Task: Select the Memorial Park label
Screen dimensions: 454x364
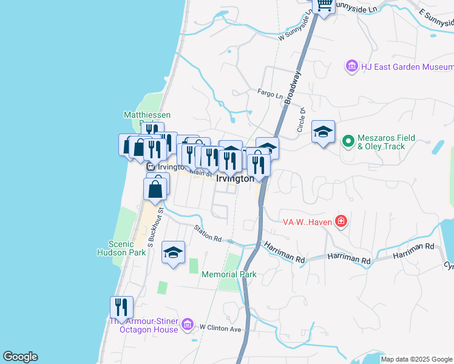Action: [229, 274]
